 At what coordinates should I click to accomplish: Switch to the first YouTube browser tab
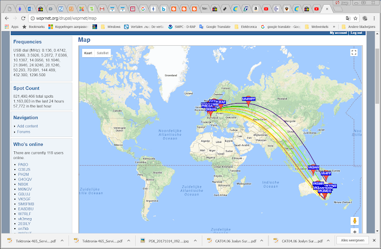(266, 9)
